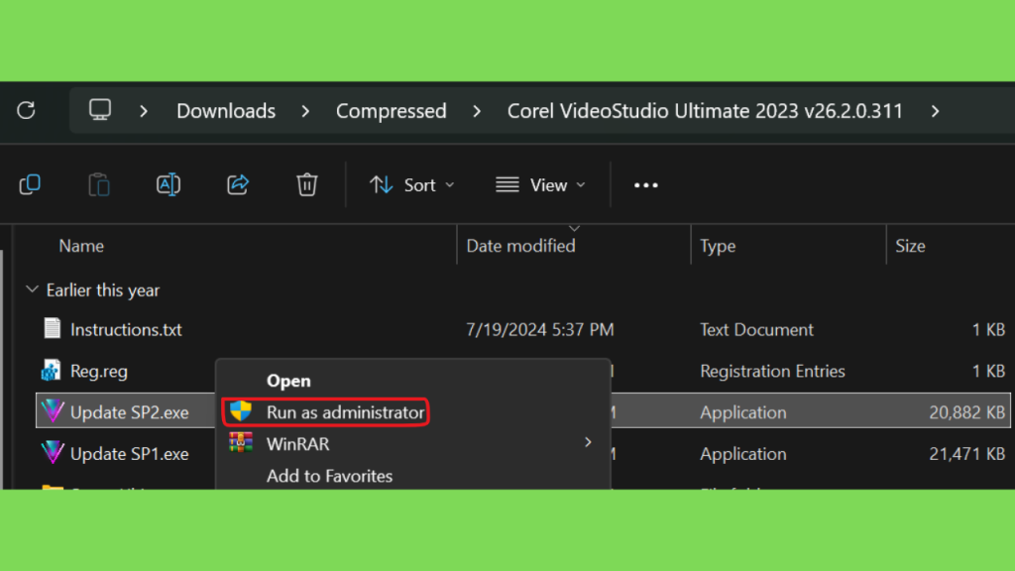Viewport: 1015px width, 571px height.
Task: Click the administrator shield icon
Action: [x=241, y=411]
